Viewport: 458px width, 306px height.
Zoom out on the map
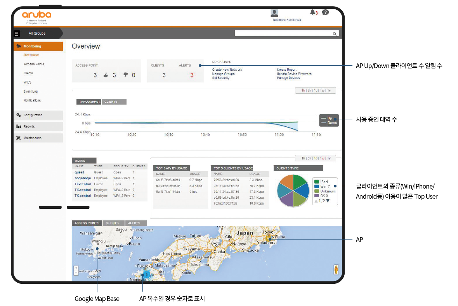pos(76,273)
